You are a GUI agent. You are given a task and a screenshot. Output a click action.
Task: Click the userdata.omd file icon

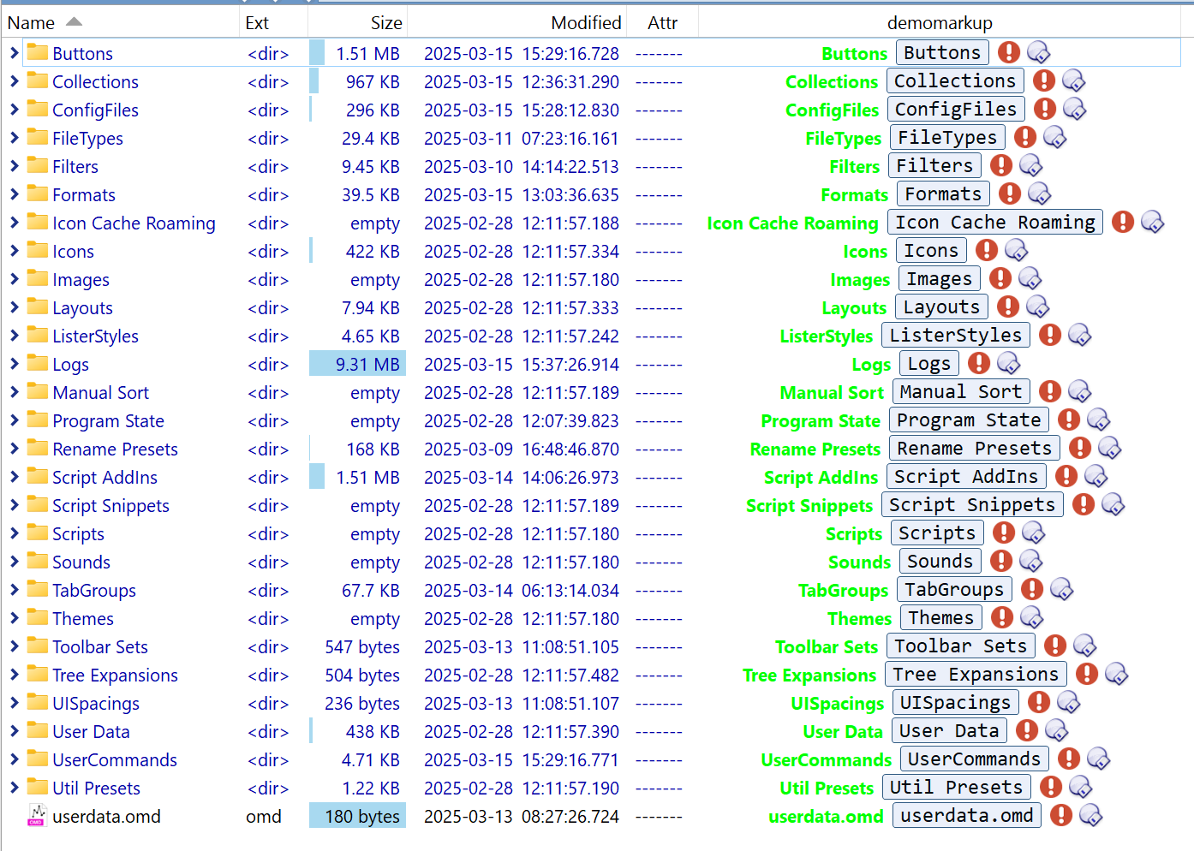[x=37, y=815]
